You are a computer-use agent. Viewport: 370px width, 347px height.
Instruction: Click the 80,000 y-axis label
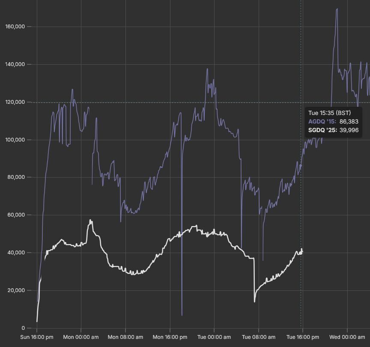point(16,177)
